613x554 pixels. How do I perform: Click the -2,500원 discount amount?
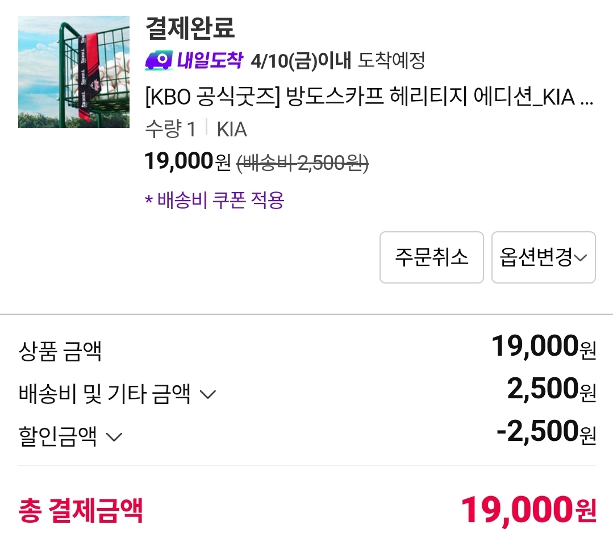(546, 433)
